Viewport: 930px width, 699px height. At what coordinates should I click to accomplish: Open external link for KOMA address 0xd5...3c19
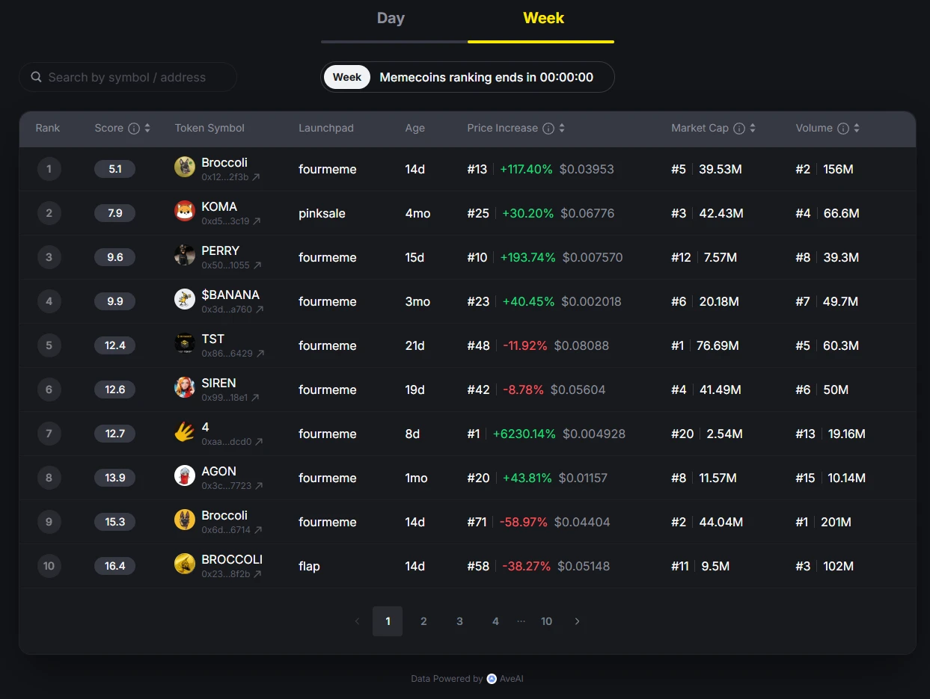click(x=257, y=221)
